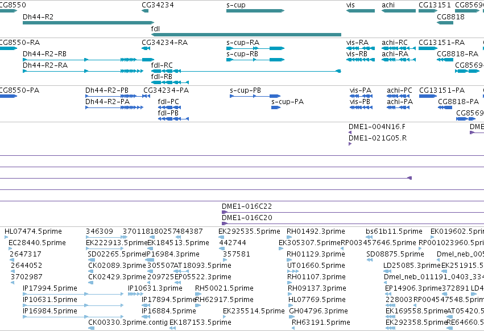The height and width of the screenshot is (331, 484).
Task: Click the CG8818-RA transcript label
Action: tap(458, 53)
